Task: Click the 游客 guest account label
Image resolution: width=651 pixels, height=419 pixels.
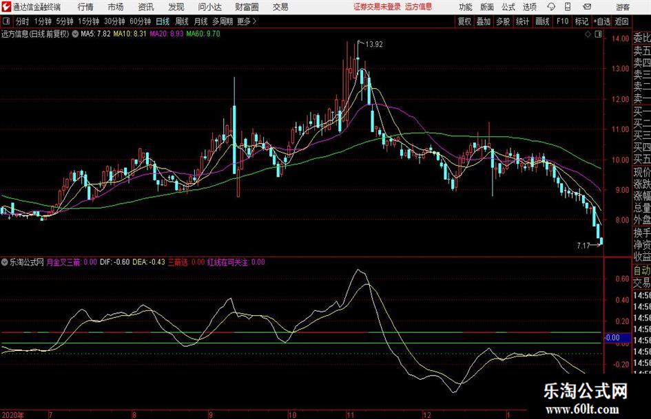Action: pos(622,7)
